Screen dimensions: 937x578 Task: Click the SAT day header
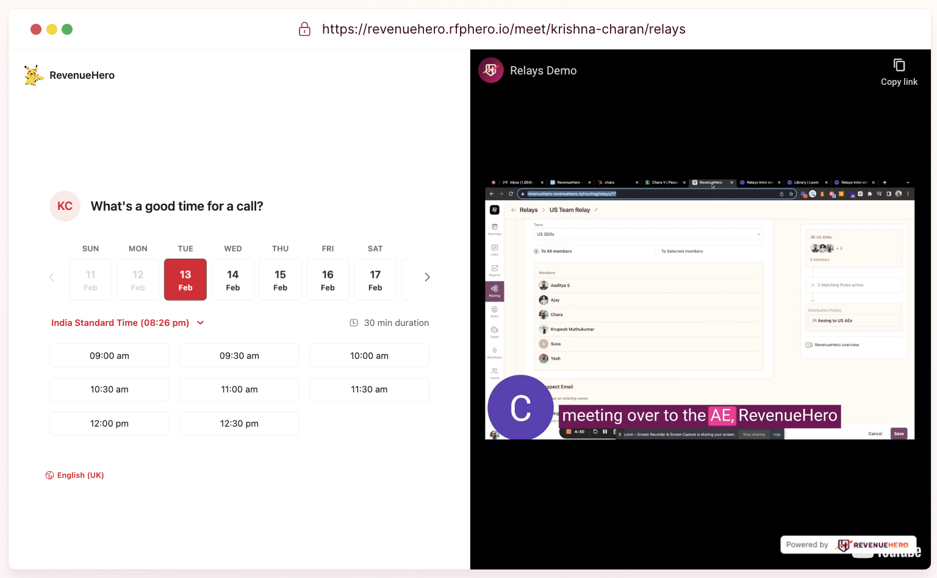coord(375,248)
